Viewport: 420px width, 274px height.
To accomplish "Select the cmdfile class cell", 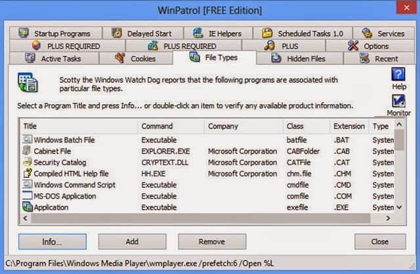I will pyautogui.click(x=297, y=185).
